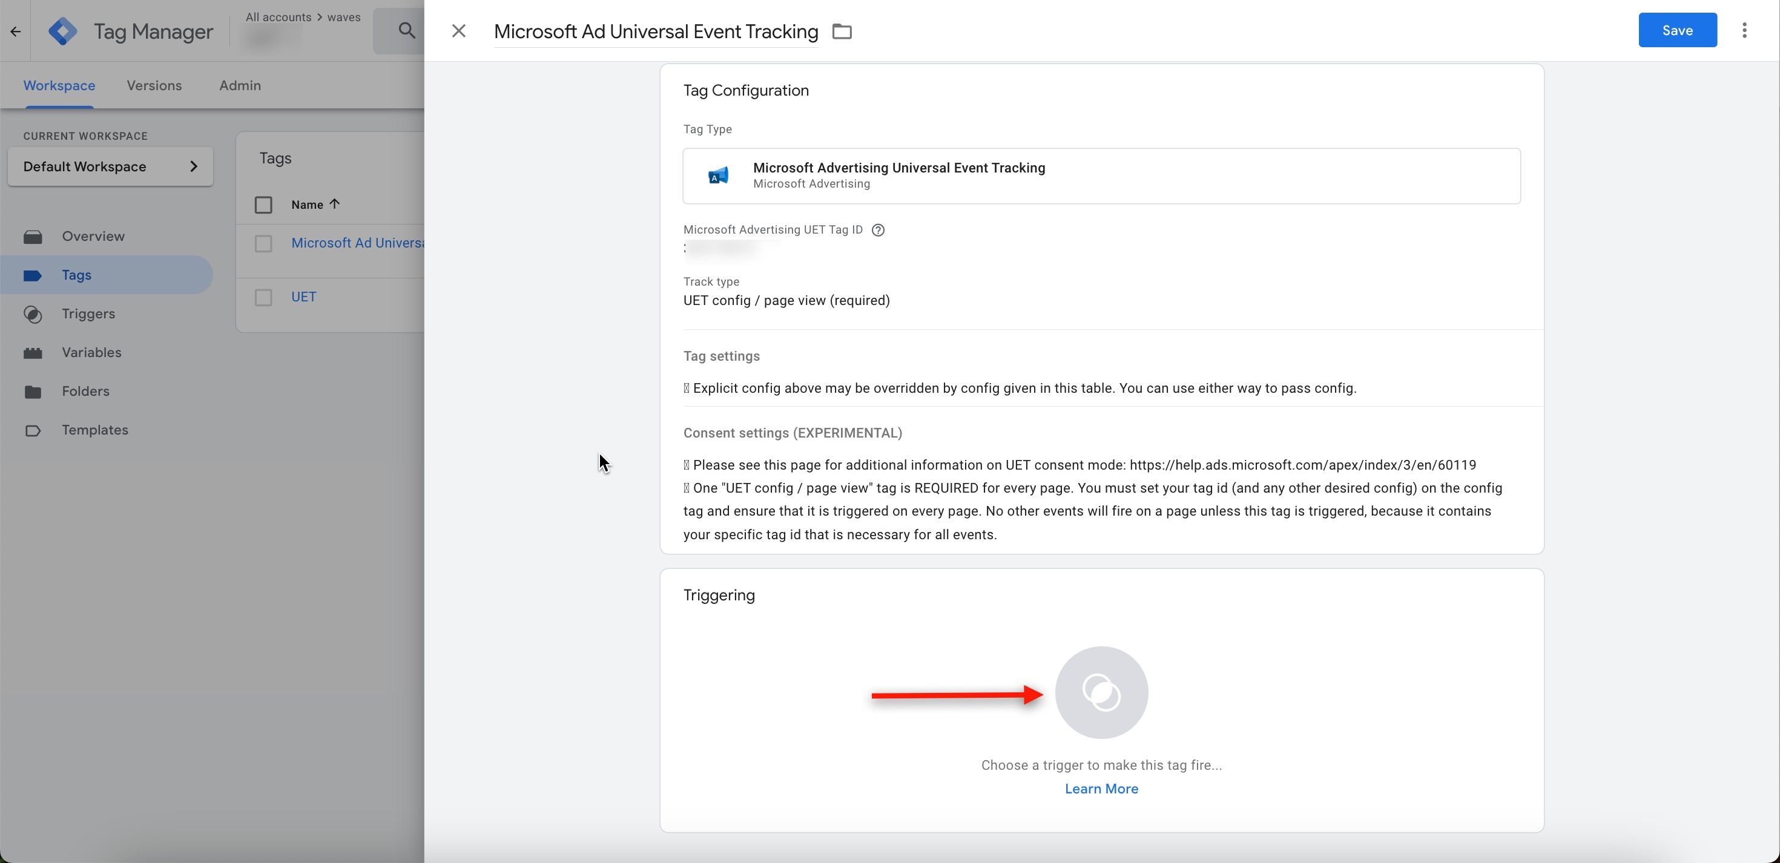
Task: Click the Folders sidebar icon
Action: click(x=33, y=392)
